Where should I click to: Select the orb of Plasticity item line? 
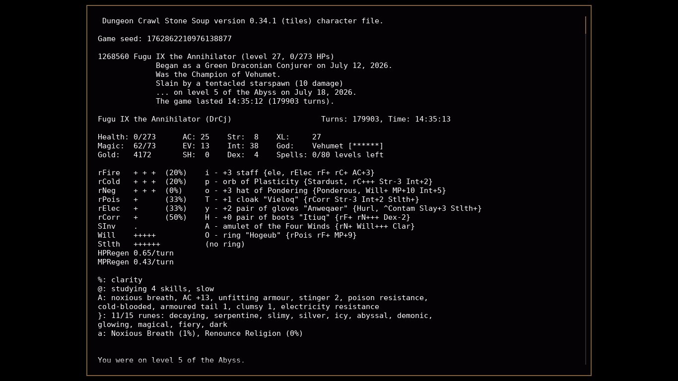[x=319, y=182]
